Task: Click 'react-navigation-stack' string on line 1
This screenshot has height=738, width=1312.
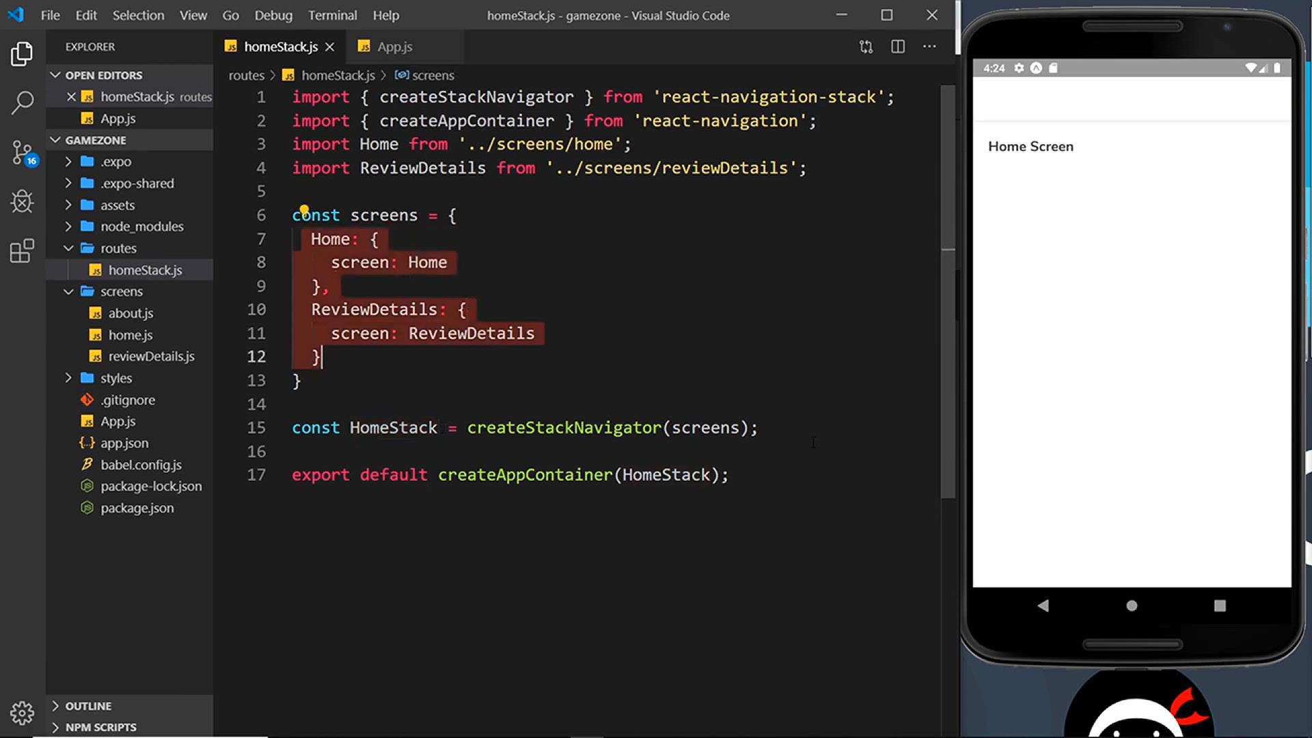Action: (x=769, y=97)
